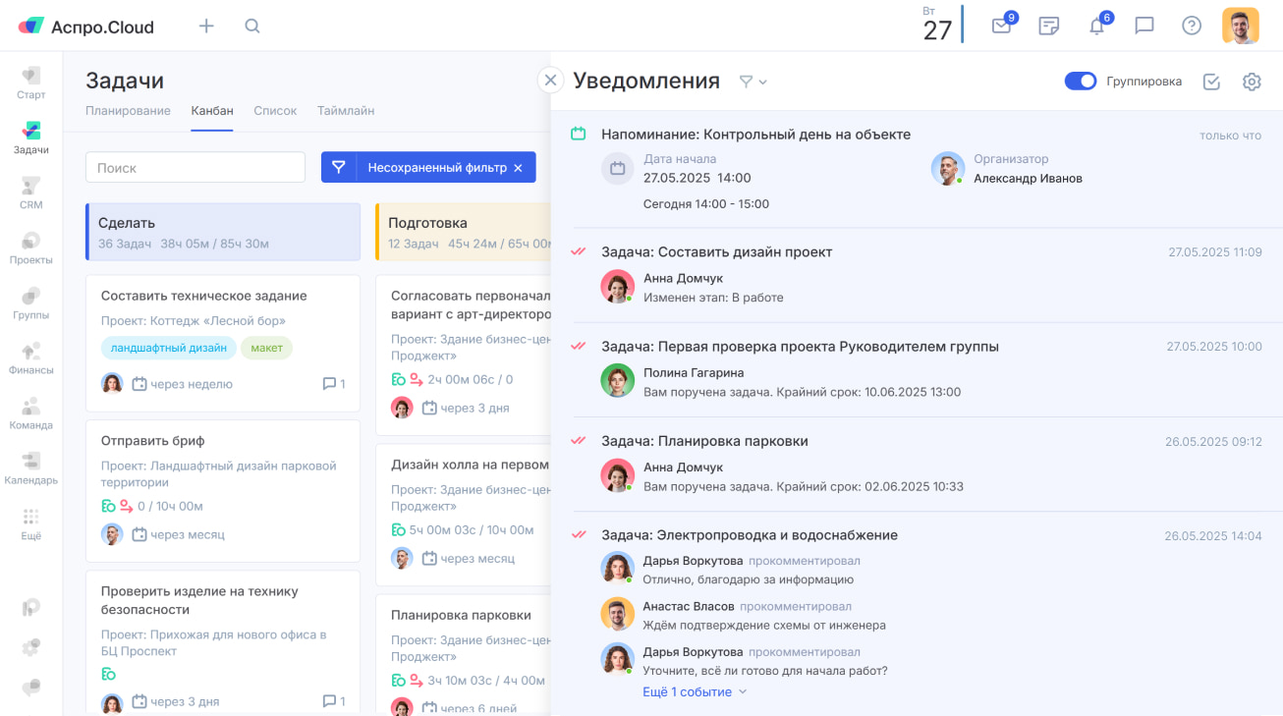The width and height of the screenshot is (1283, 716).
Task: Switch to the Таймлайн tab
Action: point(345,111)
